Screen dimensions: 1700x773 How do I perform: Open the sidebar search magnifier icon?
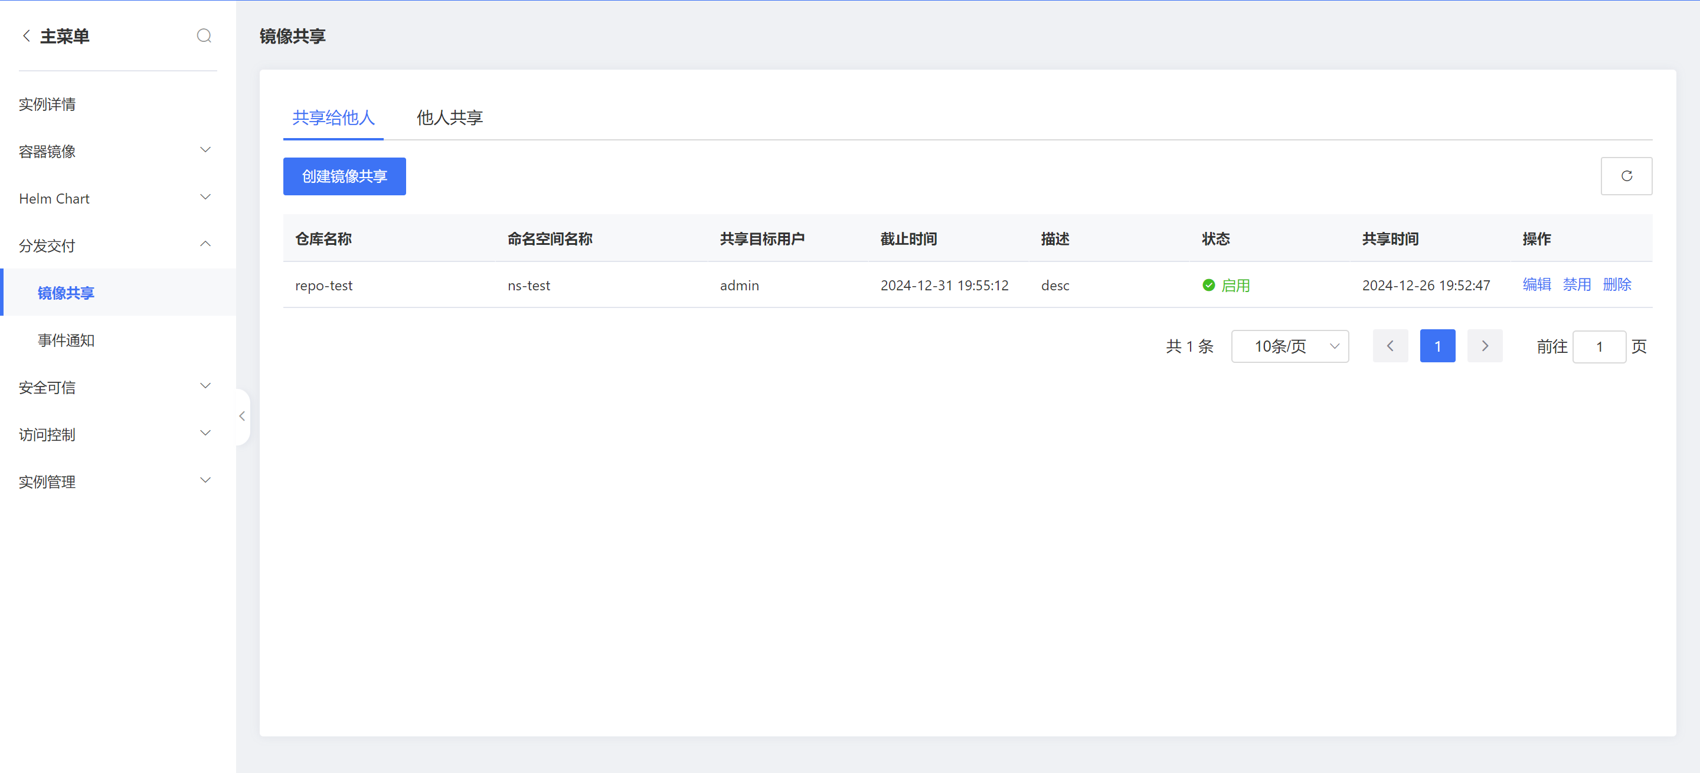click(x=204, y=35)
